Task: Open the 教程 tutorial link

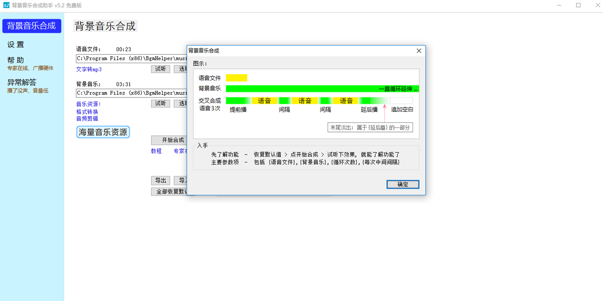Action: click(156, 151)
